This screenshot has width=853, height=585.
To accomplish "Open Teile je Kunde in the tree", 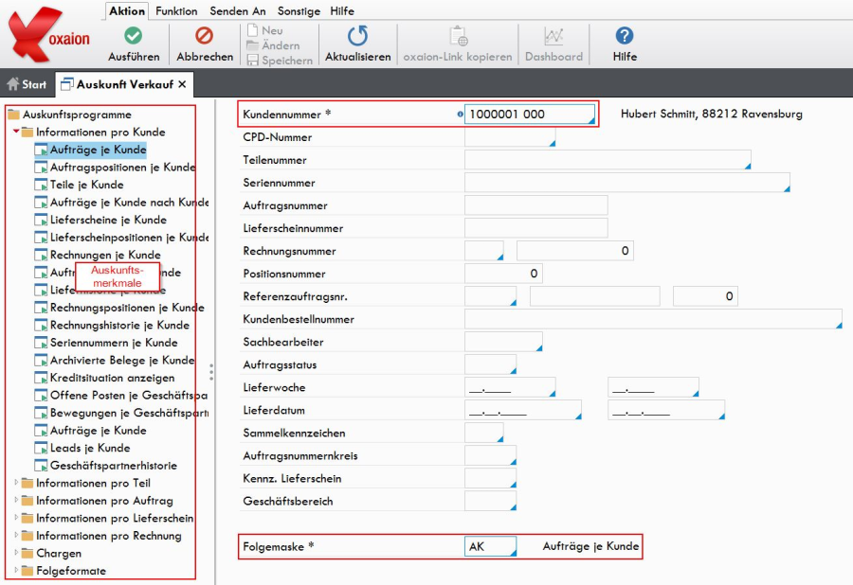I will pos(79,185).
